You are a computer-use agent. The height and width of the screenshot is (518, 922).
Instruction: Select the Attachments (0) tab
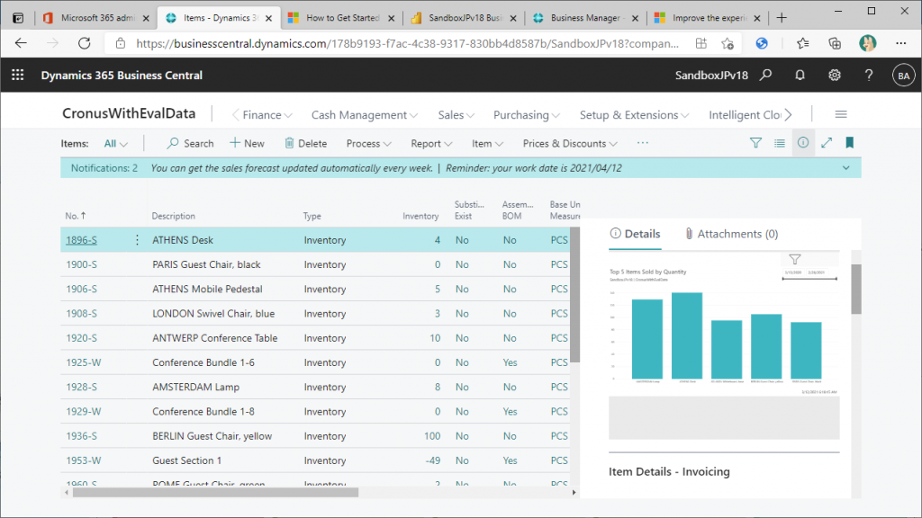pyautogui.click(x=731, y=234)
